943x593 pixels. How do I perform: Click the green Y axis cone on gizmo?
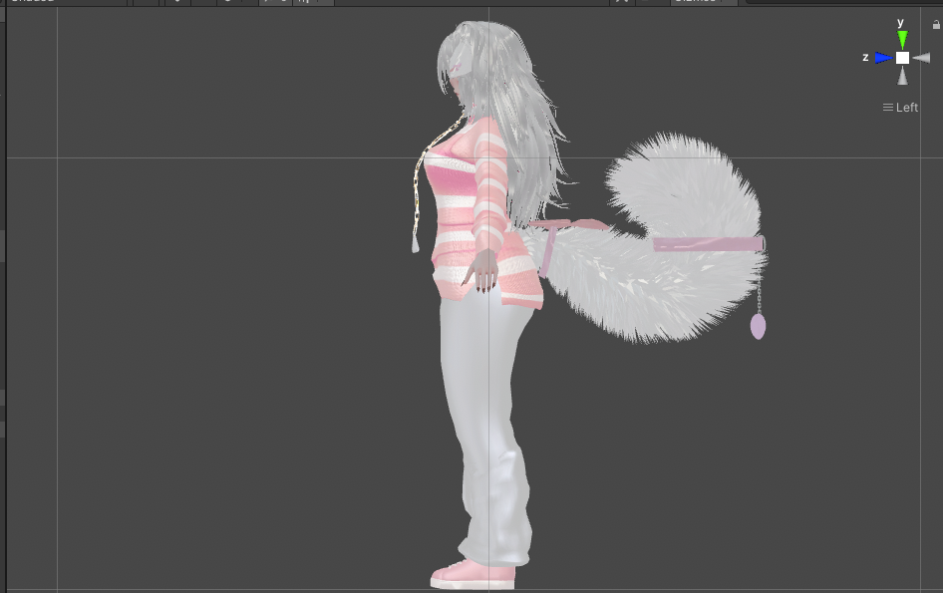(x=902, y=40)
